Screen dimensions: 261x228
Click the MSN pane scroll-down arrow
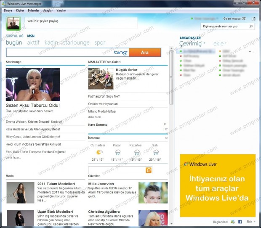(x=171, y=224)
